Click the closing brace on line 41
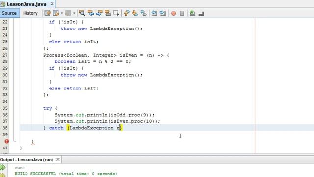This screenshot has width=314, height=177. tap(21, 148)
